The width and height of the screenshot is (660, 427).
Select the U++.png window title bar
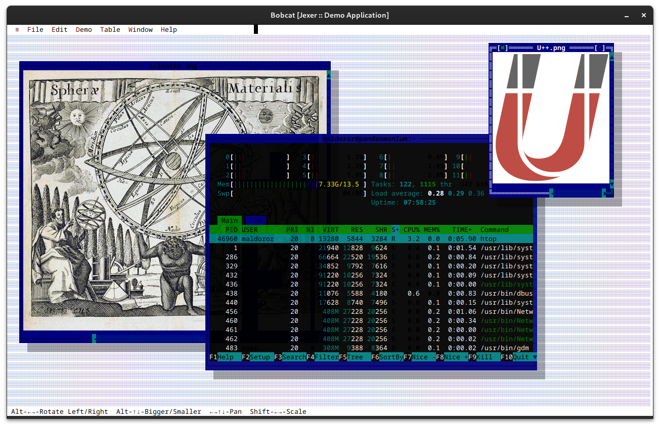pyautogui.click(x=551, y=48)
